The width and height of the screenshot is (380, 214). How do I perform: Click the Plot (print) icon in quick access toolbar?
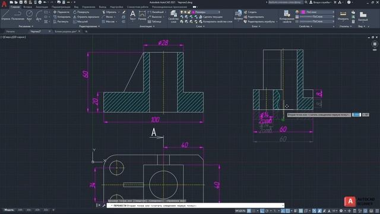[x=40, y=2]
